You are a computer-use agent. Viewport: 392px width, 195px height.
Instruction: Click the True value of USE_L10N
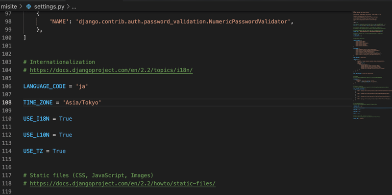coord(66,135)
